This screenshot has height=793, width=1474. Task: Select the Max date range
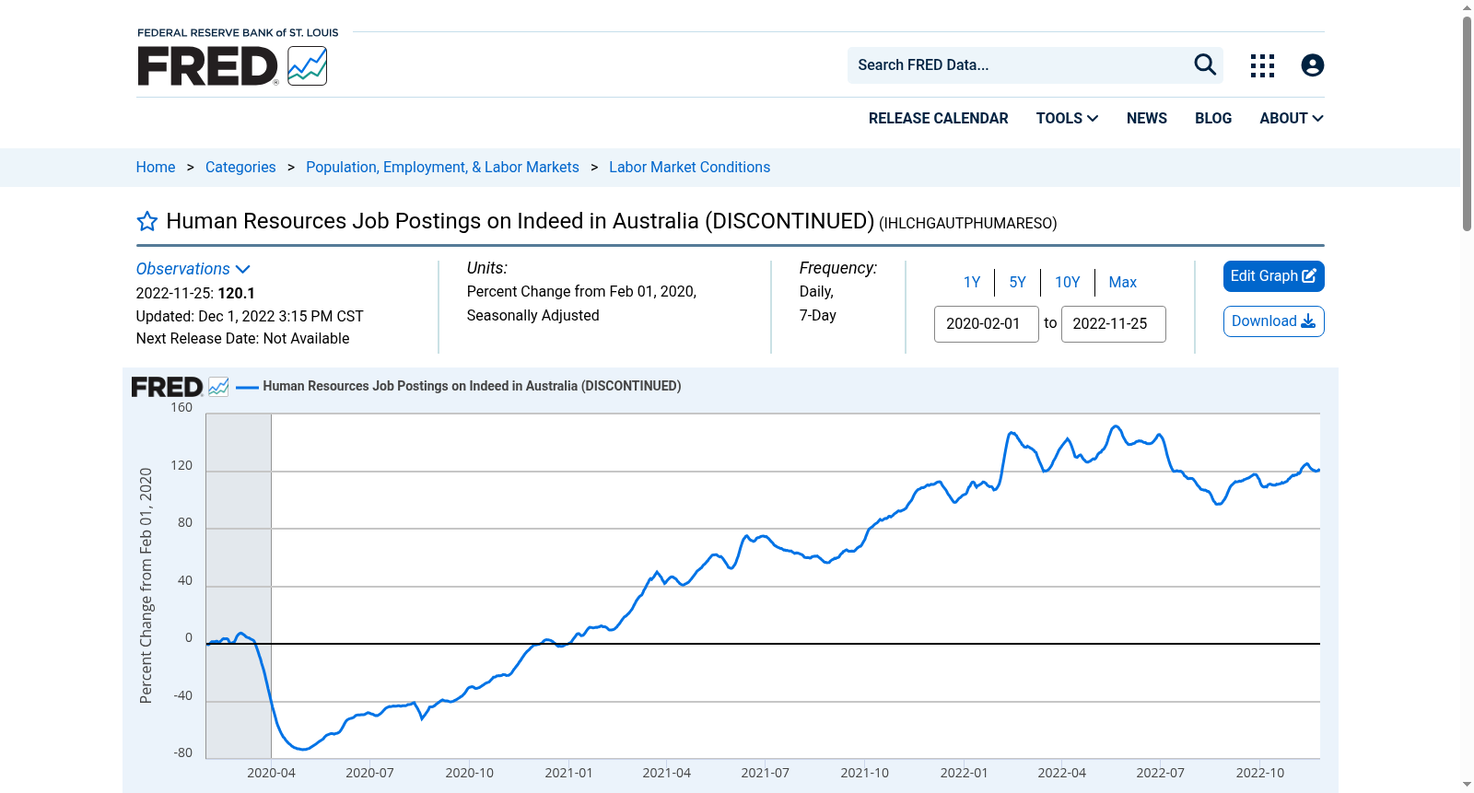[1122, 283]
